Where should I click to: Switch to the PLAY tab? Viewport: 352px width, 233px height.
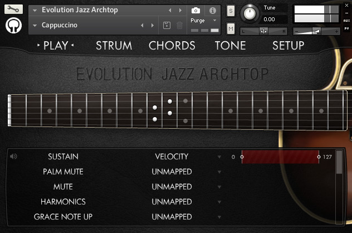pos(56,46)
